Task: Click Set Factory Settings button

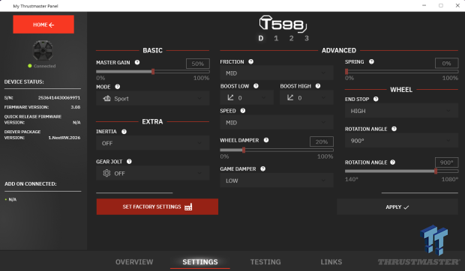Action: coord(157,207)
